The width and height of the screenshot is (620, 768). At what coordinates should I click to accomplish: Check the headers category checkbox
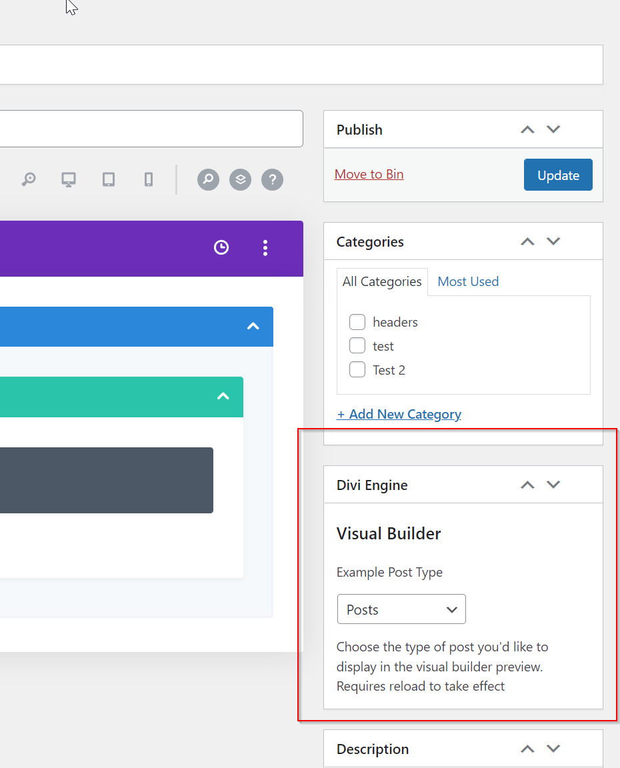click(x=357, y=322)
